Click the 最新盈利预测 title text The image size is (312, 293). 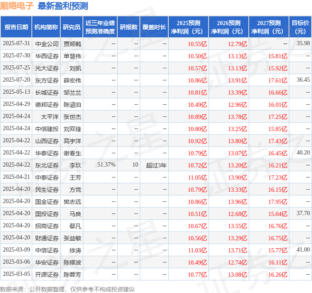(x=63, y=6)
